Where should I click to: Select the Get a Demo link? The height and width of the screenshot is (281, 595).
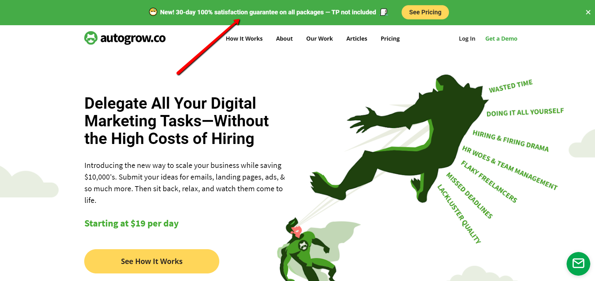click(501, 38)
